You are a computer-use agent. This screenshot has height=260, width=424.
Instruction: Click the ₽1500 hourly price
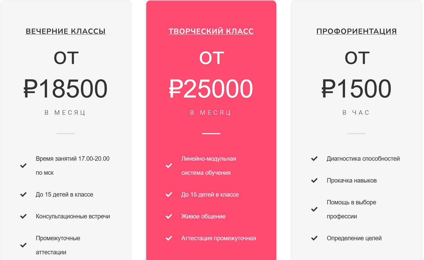356,89
